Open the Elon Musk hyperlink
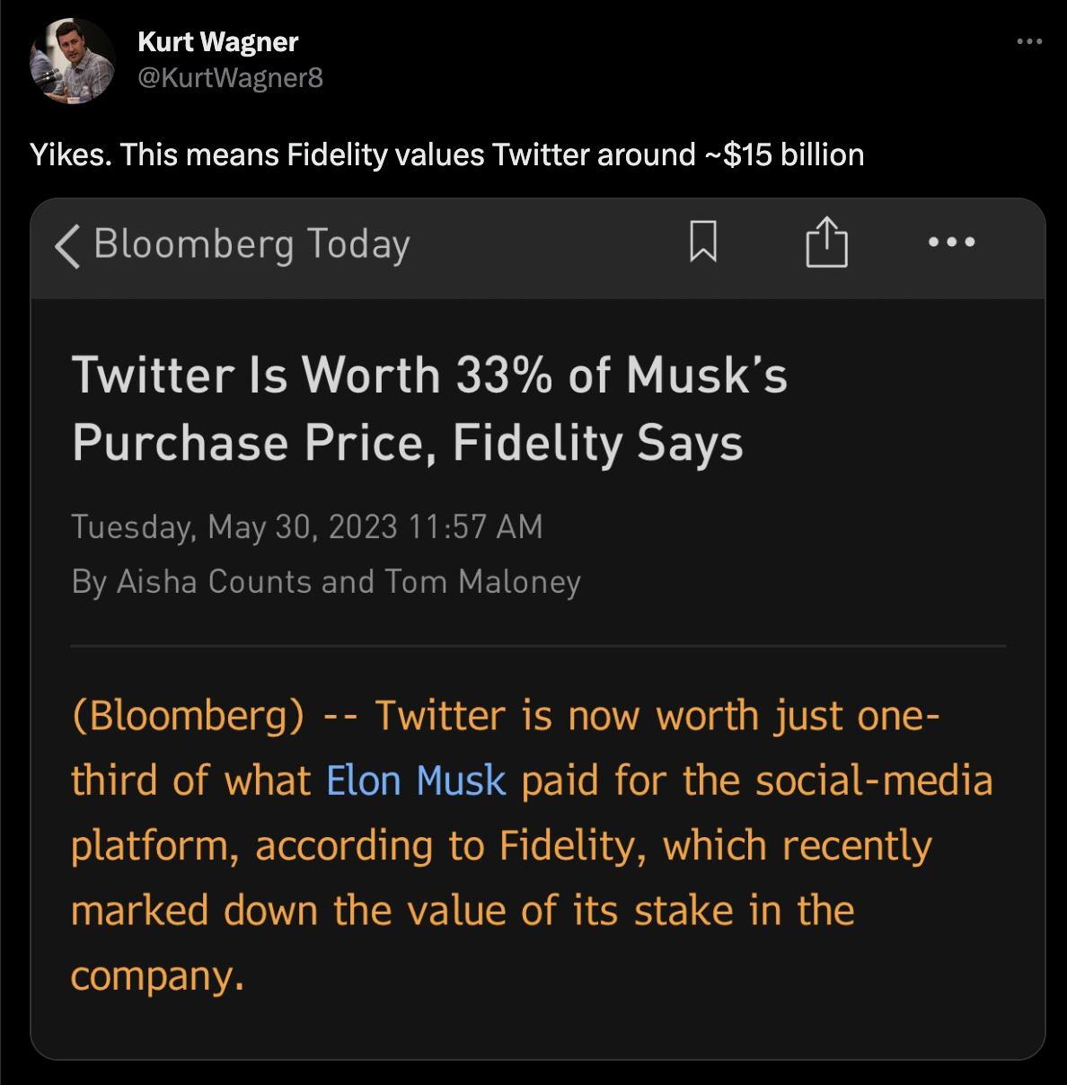Viewport: 1067px width, 1085px height. pyautogui.click(x=416, y=781)
